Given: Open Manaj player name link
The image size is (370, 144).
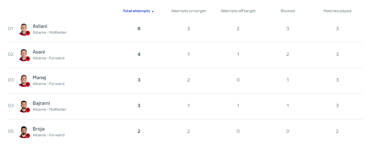Looking at the screenshot, I should click(x=40, y=78).
